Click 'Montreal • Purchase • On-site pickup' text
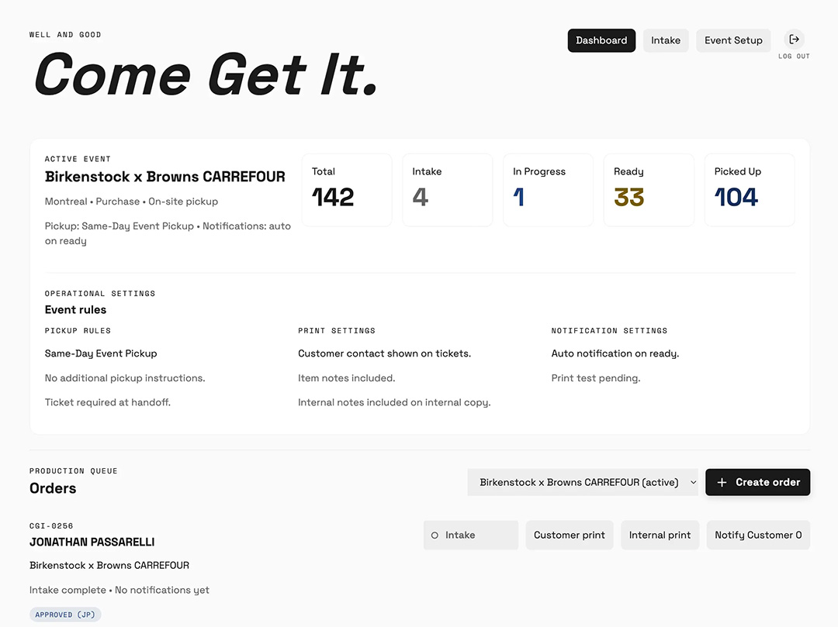Image resolution: width=838 pixels, height=627 pixels. (131, 202)
